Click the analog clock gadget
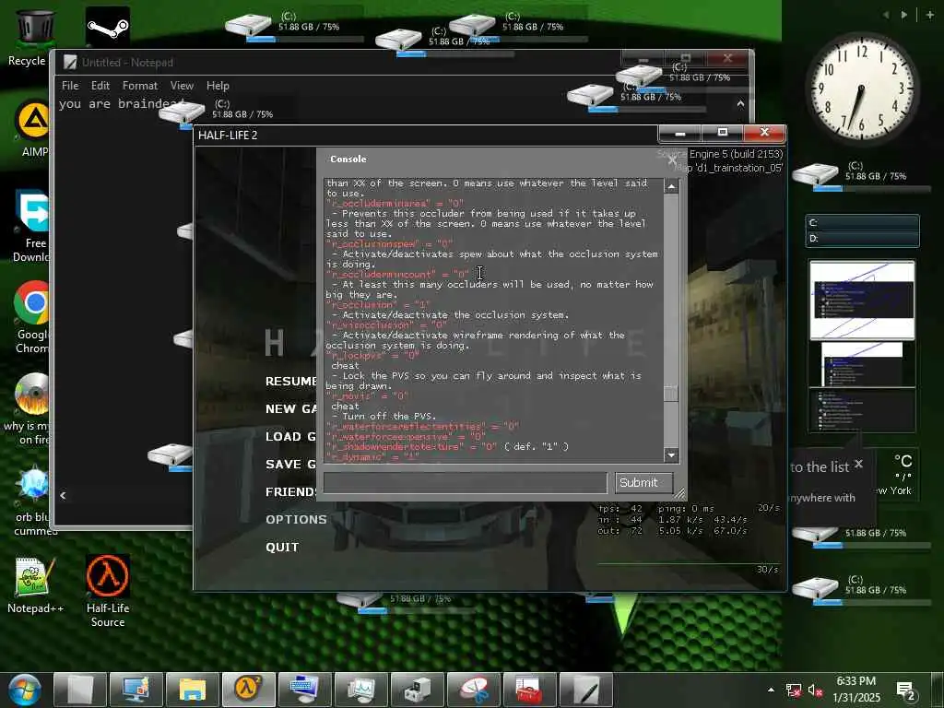 [862, 88]
